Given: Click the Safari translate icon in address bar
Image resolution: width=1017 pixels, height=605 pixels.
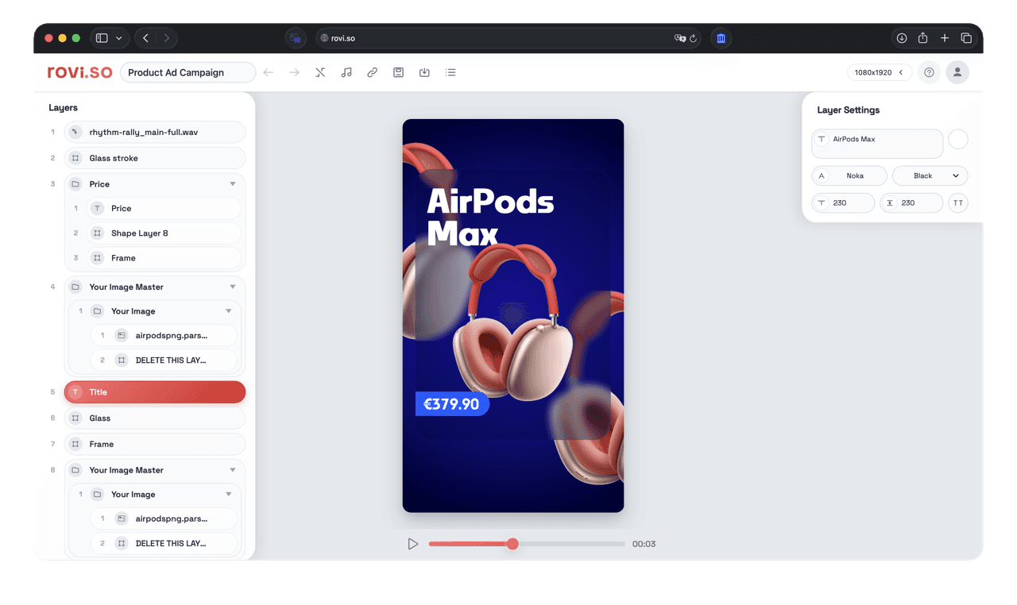Looking at the screenshot, I should click(679, 38).
